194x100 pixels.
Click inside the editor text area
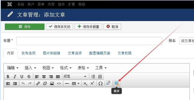[x=96, y=94]
